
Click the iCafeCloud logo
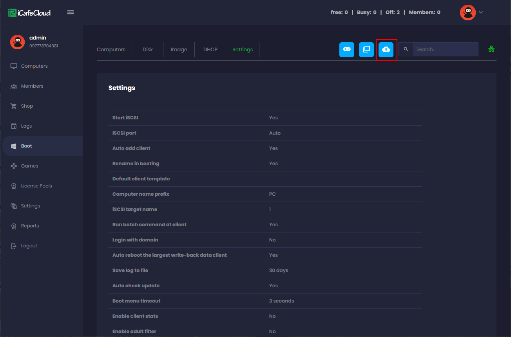tap(29, 12)
